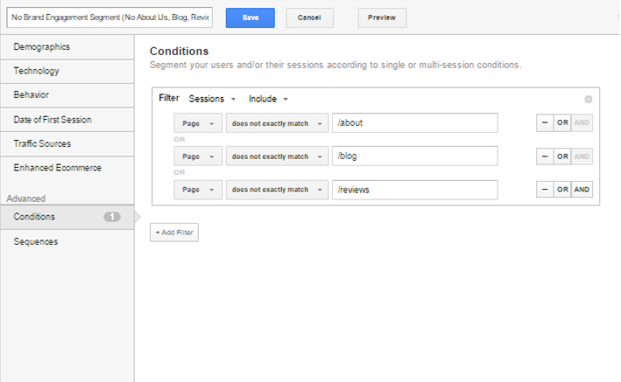Add AND condition after the /reviews row
Screen dimensions: 621x382
582,190
